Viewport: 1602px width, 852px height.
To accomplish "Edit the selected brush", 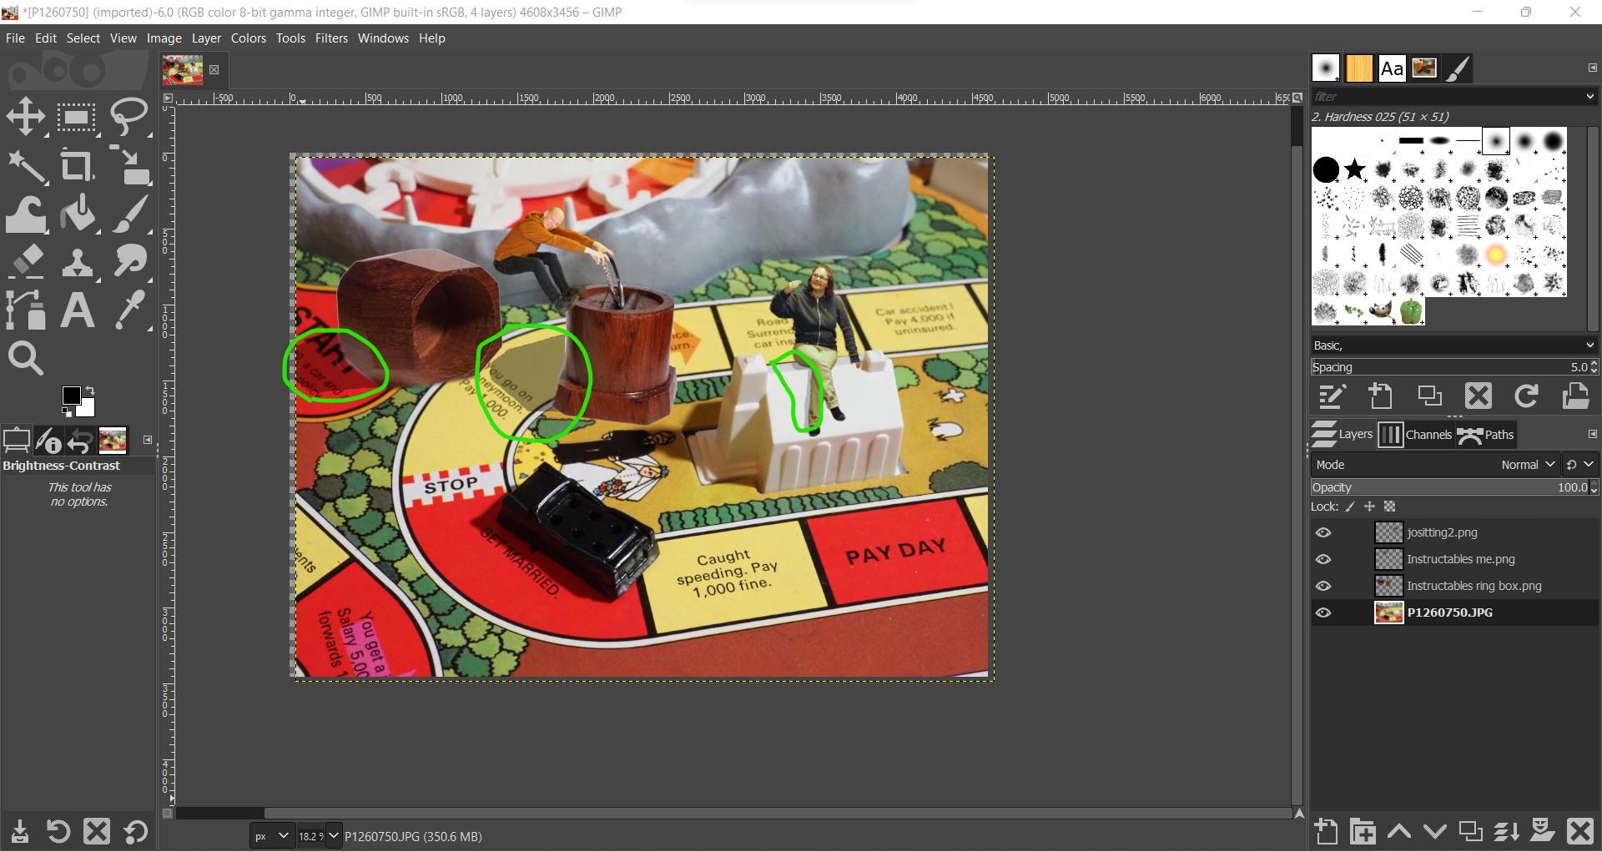I will 1332,396.
